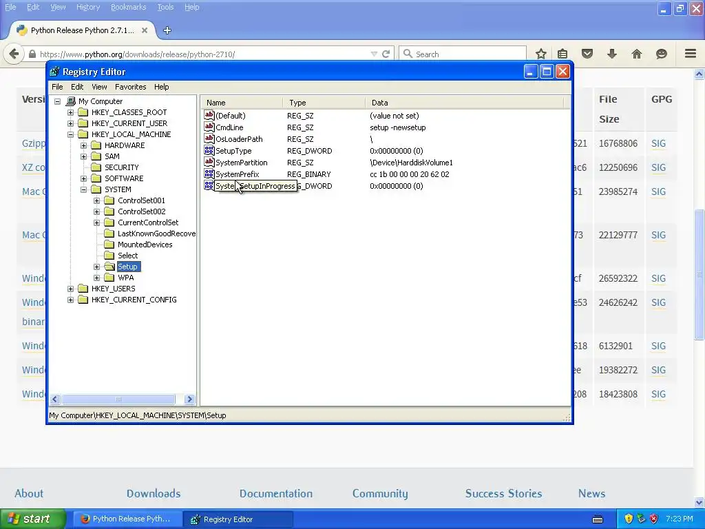705x529 pixels.
Task: Click the tree pane horizontal scrollbar thumb
Action: (118, 399)
